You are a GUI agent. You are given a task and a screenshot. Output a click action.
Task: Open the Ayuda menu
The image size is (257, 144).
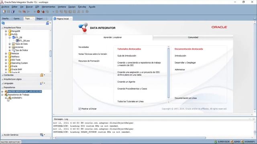tap(92, 7)
